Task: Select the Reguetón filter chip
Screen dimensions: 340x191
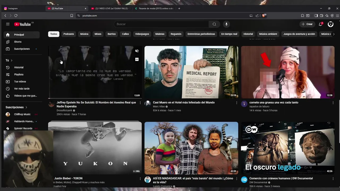Action: (176, 34)
